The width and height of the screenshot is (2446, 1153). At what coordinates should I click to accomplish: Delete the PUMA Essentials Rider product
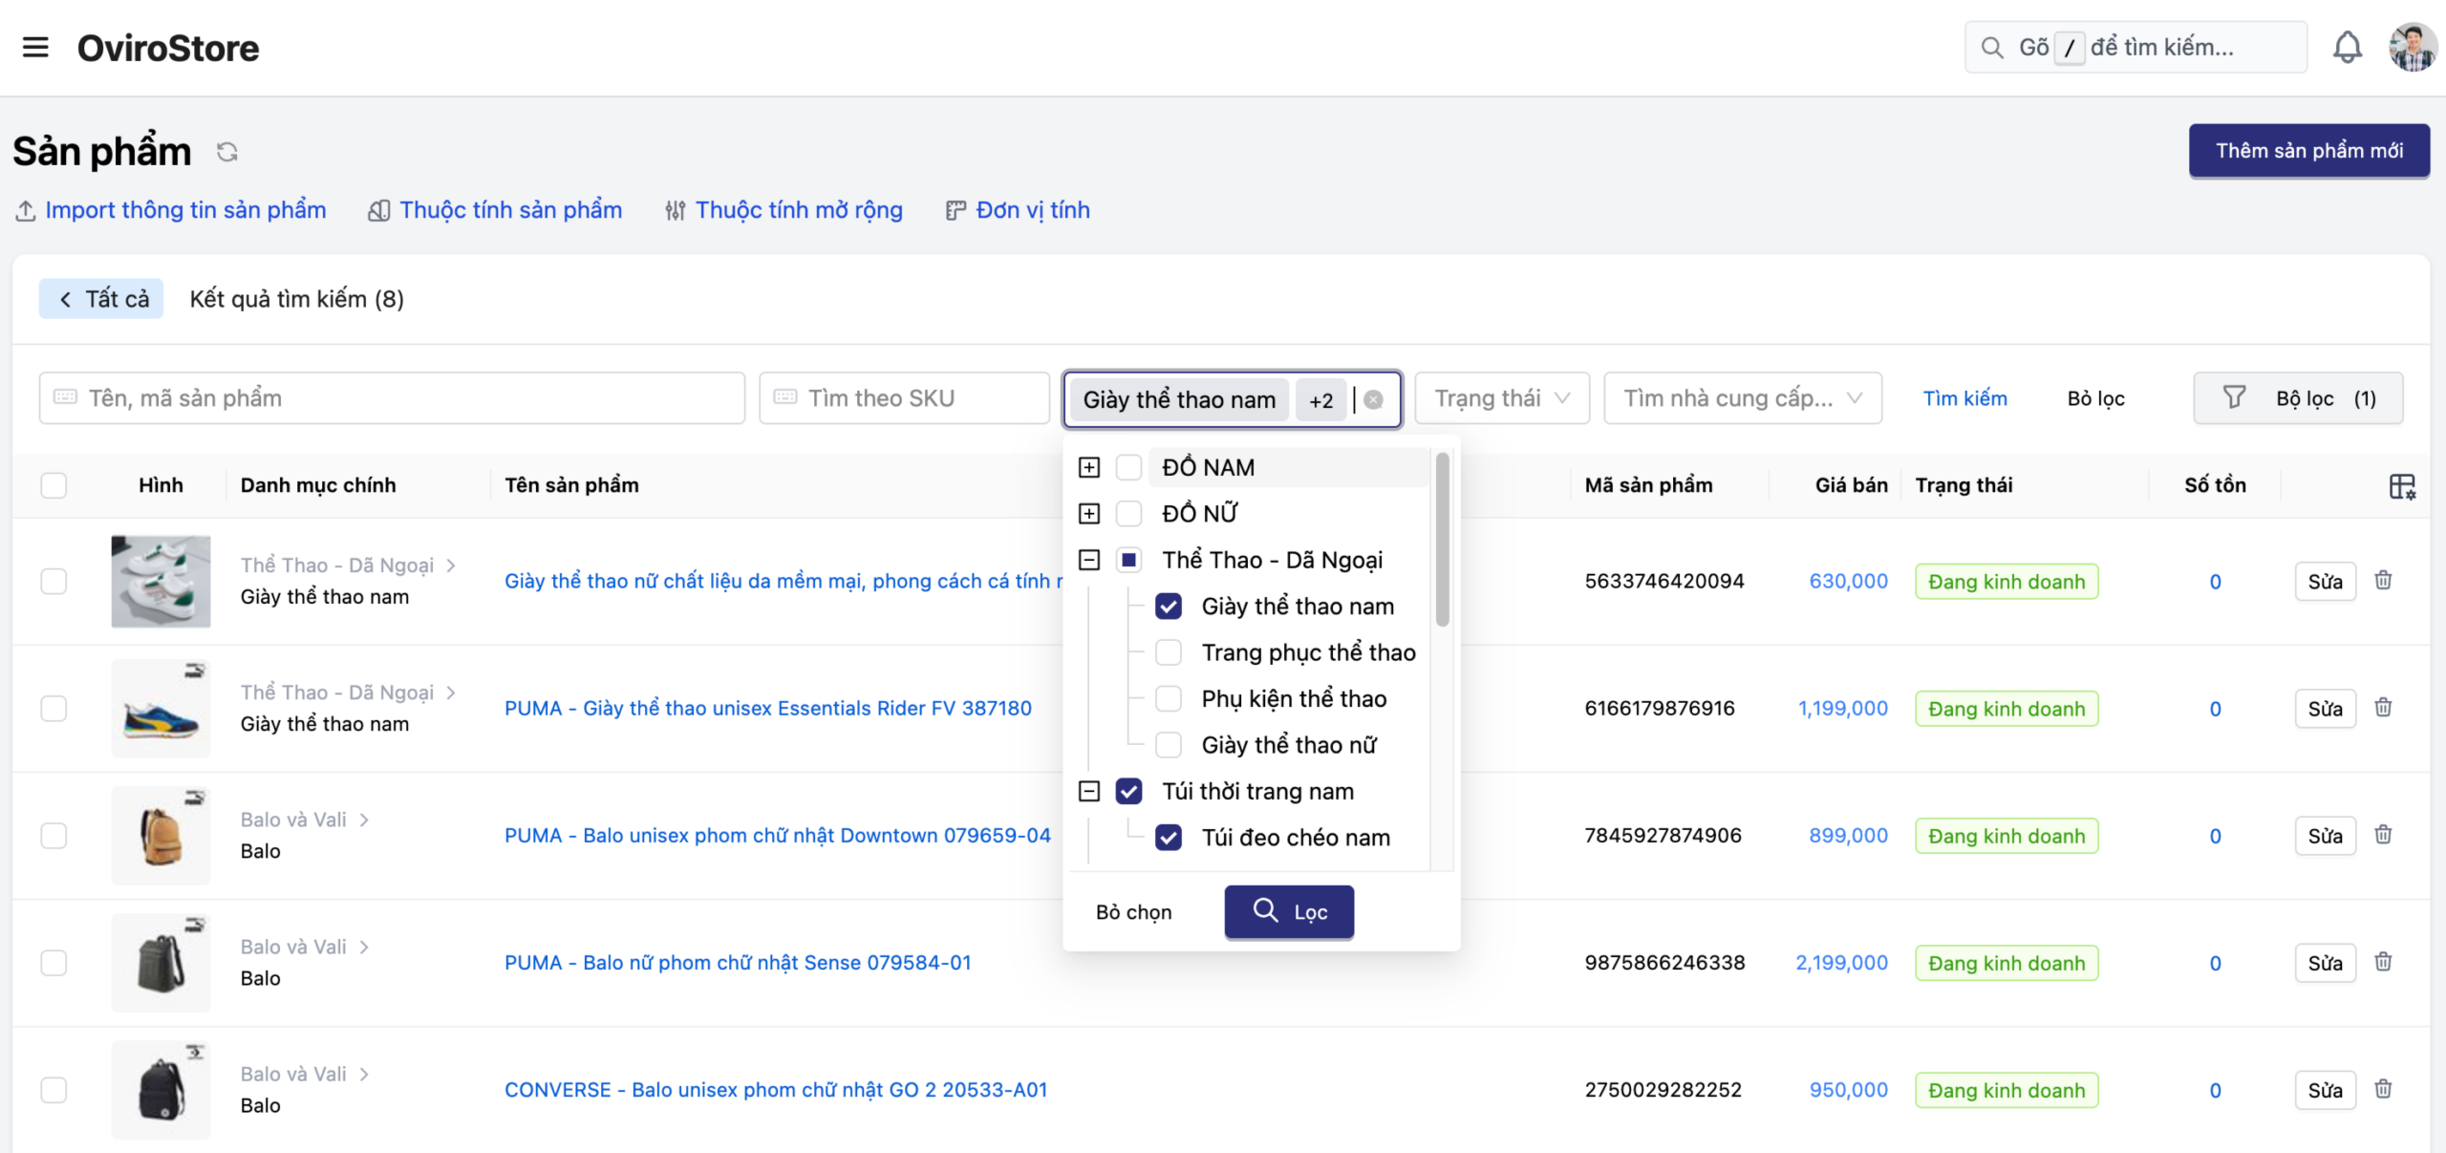tap(2383, 708)
